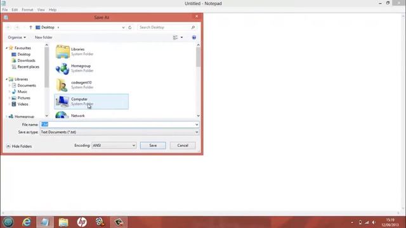Click the New folder button
Image resolution: width=406 pixels, height=228 pixels.
[44, 37]
